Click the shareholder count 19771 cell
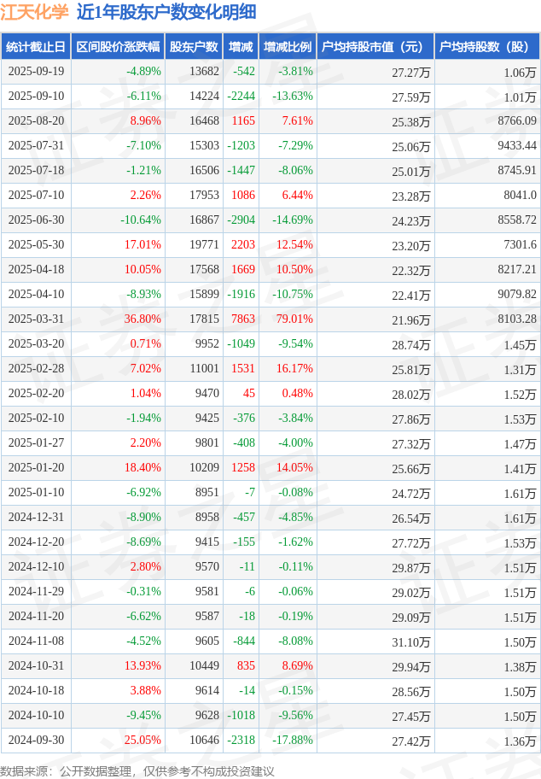 click(204, 245)
